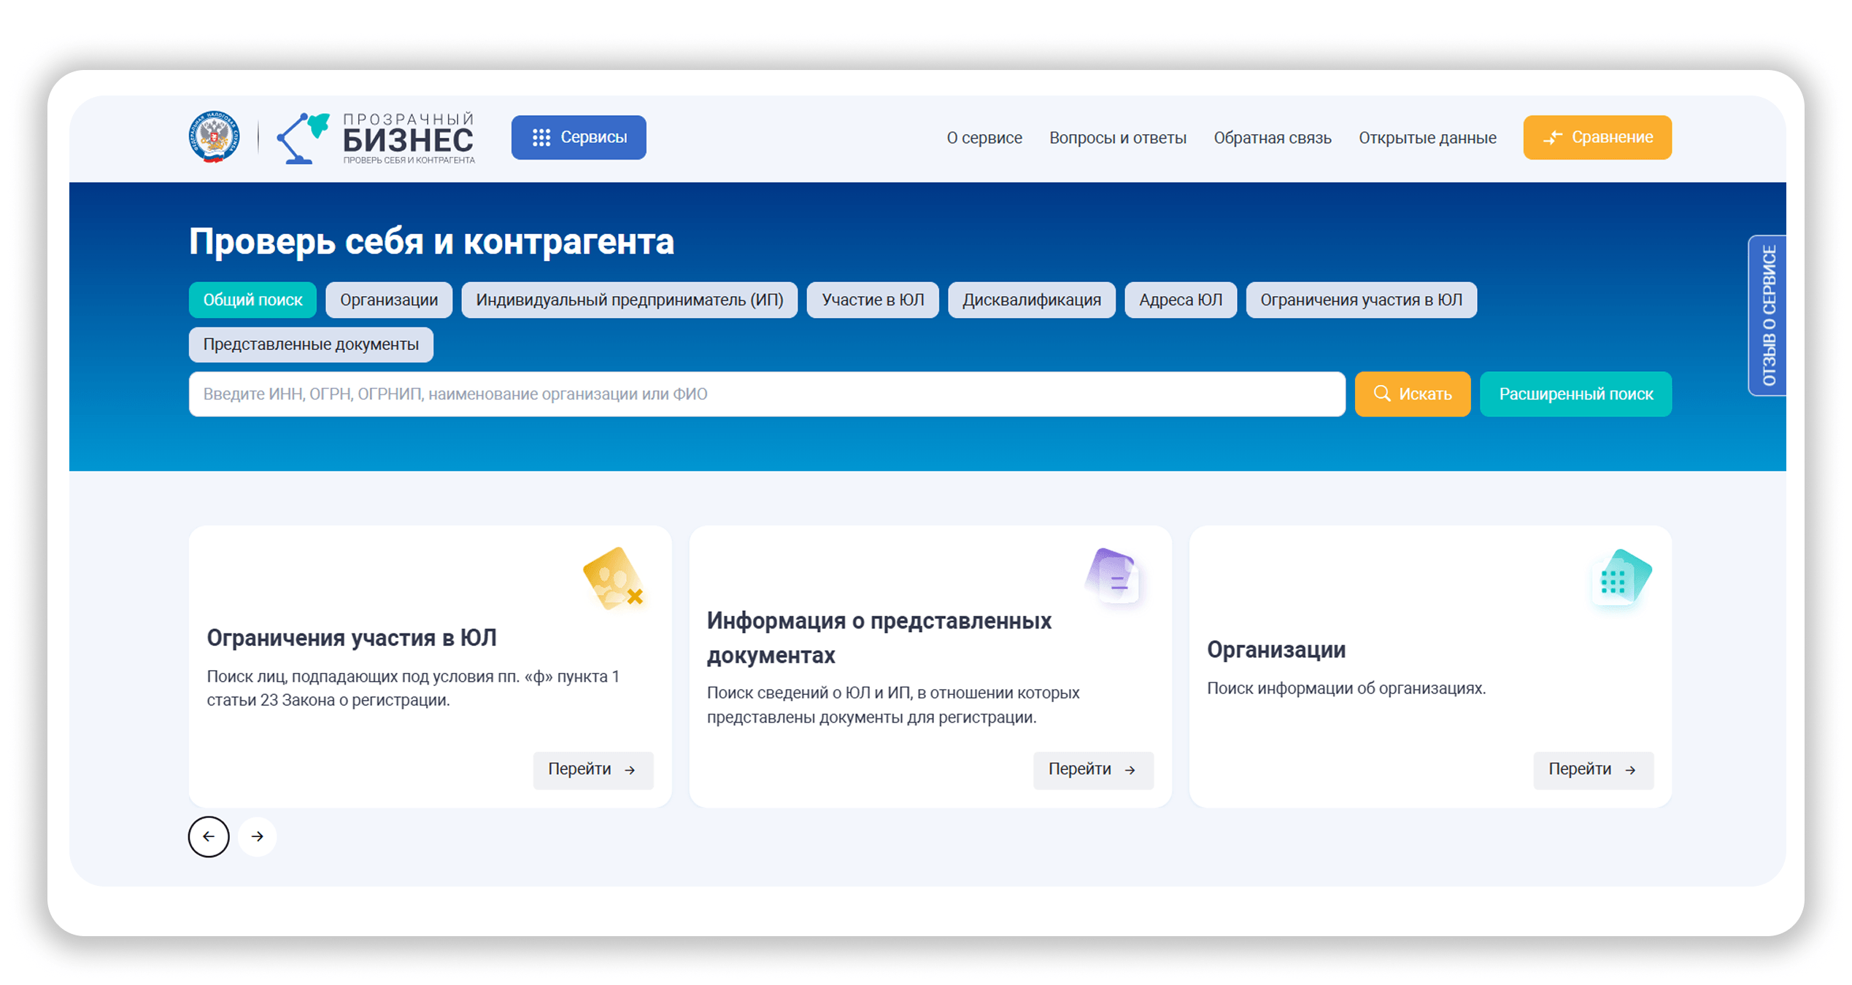Open the Открытые данные link
Viewport: 1852px width, 985px height.
pyautogui.click(x=1427, y=138)
